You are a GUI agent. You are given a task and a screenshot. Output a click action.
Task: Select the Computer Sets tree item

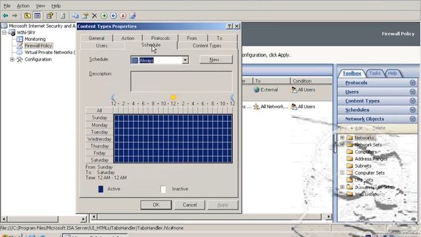370,172
